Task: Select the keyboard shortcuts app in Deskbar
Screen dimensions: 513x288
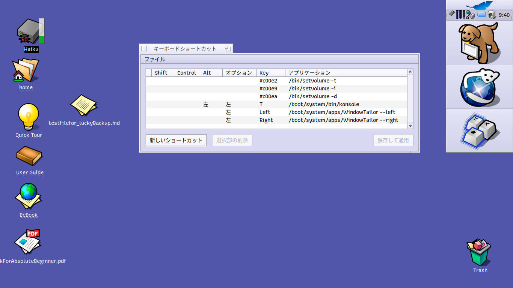Action: (x=479, y=131)
